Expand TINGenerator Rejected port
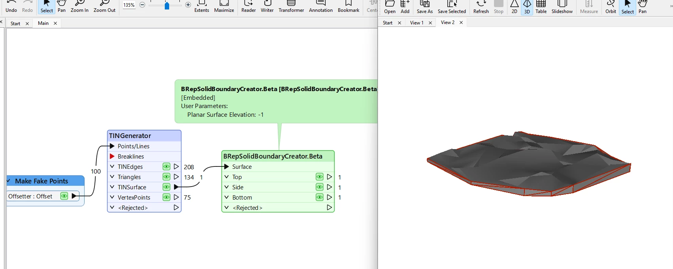This screenshot has width=673, height=269. tap(112, 207)
